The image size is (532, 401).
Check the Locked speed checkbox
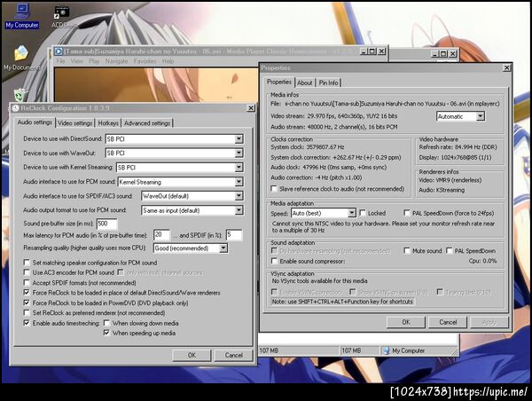(363, 213)
